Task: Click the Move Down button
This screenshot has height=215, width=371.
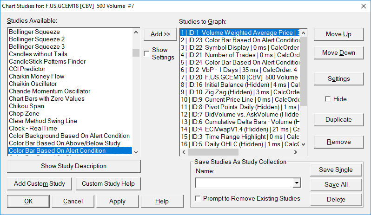Action: click(x=338, y=52)
